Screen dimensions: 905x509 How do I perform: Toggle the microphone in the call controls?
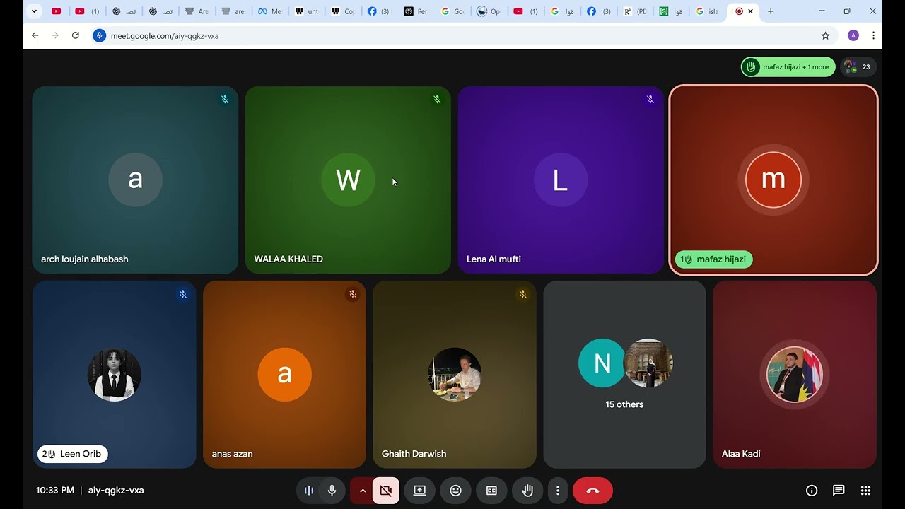(332, 491)
